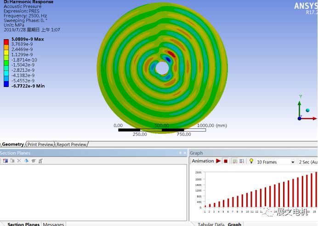Select the first frequency bar in graph
This screenshot has width=318, height=226.
tap(205, 207)
